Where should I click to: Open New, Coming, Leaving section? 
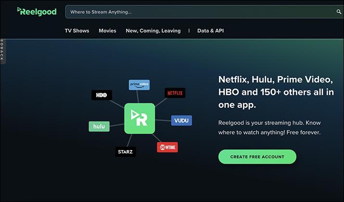coord(153,31)
